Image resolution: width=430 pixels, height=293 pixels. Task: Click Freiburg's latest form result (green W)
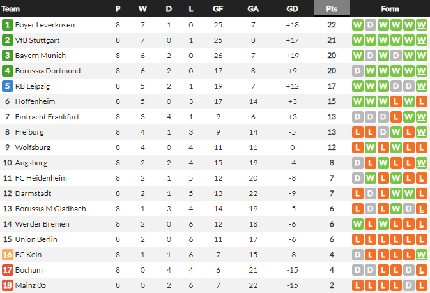pos(420,132)
